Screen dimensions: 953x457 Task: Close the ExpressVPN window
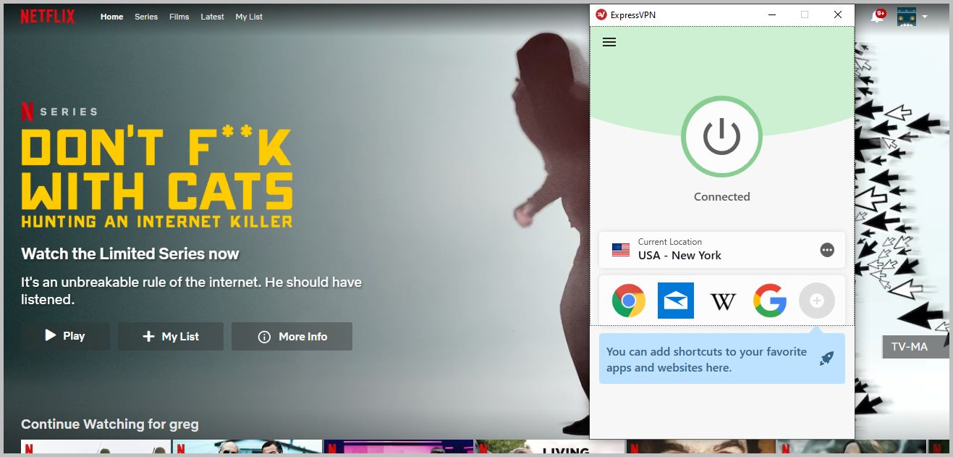(x=838, y=14)
